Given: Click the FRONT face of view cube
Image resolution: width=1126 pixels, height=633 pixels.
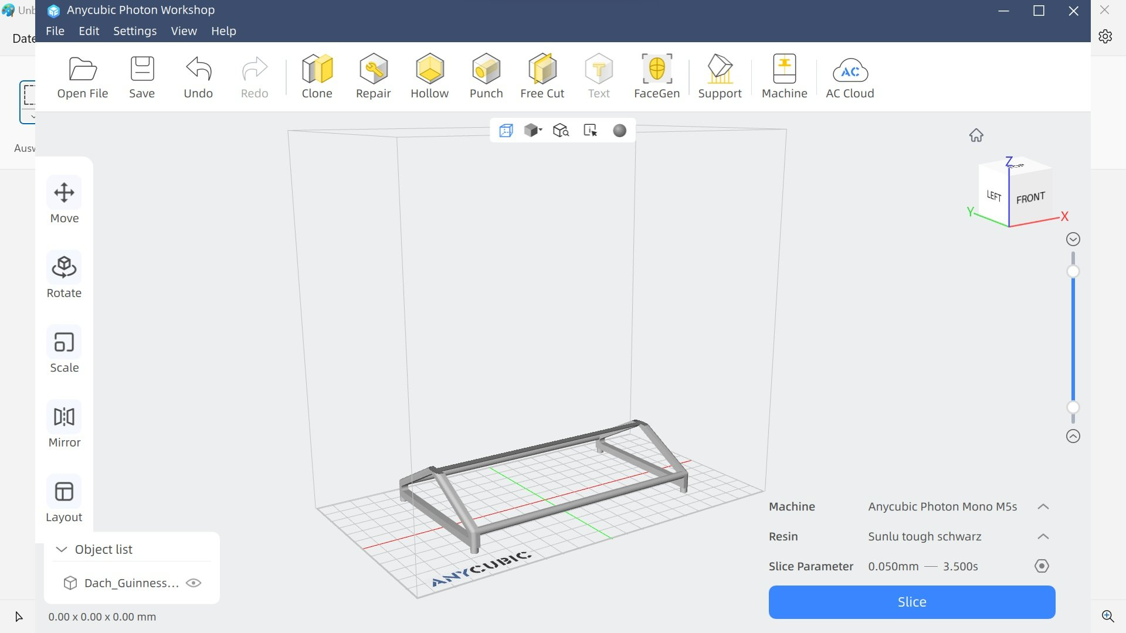Looking at the screenshot, I should (x=1030, y=198).
